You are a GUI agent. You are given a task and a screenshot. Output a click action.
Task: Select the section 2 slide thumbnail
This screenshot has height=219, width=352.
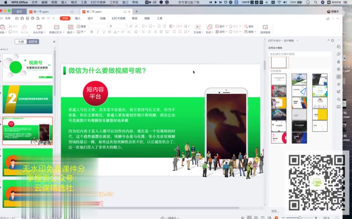click(28, 99)
